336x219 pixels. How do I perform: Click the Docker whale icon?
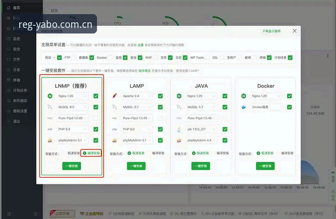point(244,107)
